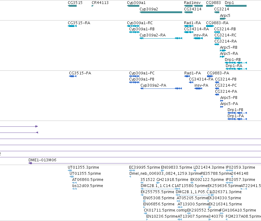The image size is (261, 221).
Task: Select the LD26371.3prime EST
Action: [226, 192]
